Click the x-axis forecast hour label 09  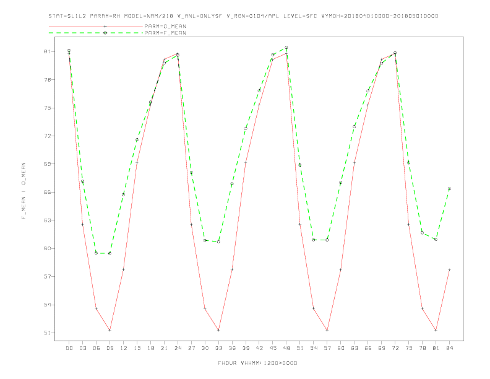[x=110, y=348]
